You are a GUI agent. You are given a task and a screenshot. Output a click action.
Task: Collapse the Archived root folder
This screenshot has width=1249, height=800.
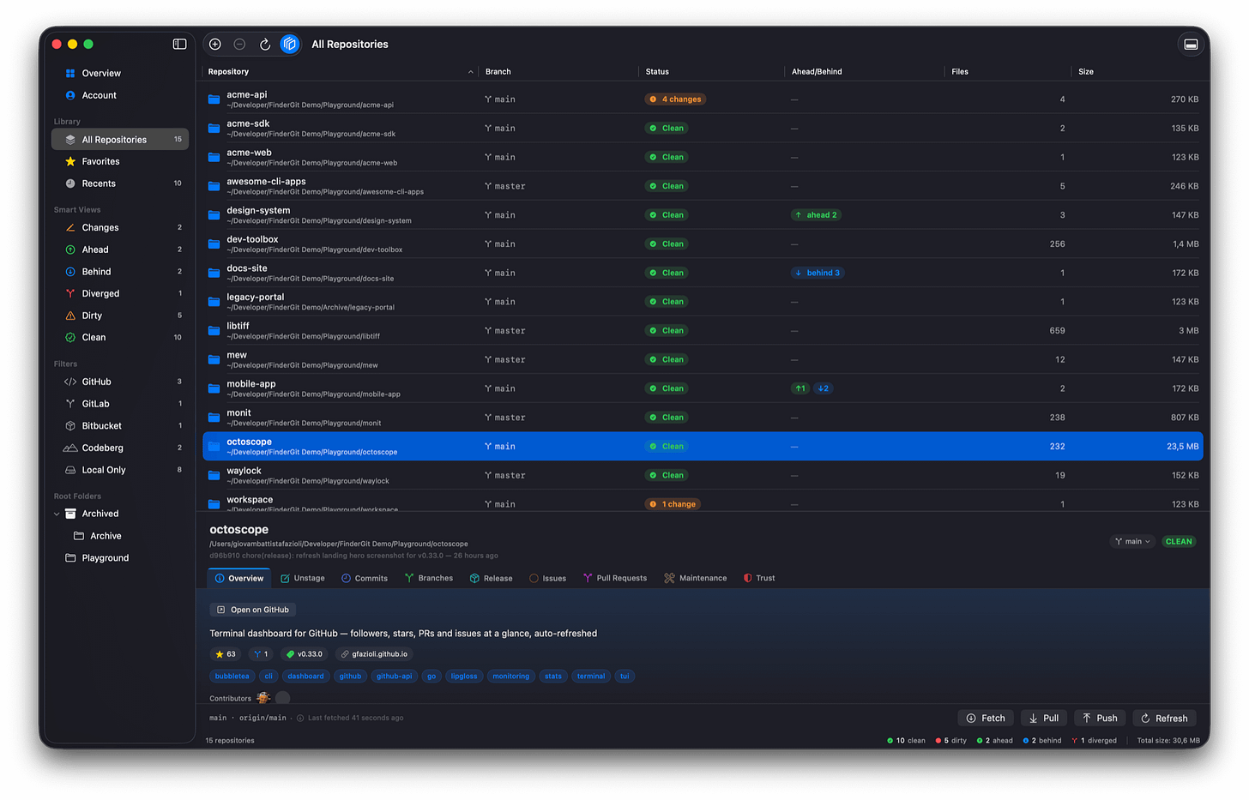tap(57, 514)
